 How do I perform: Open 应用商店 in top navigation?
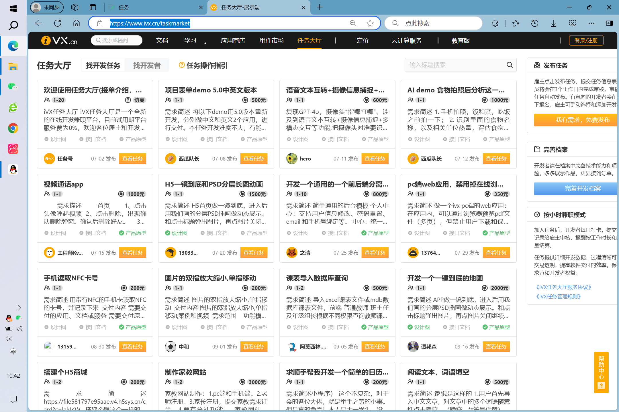point(233,40)
